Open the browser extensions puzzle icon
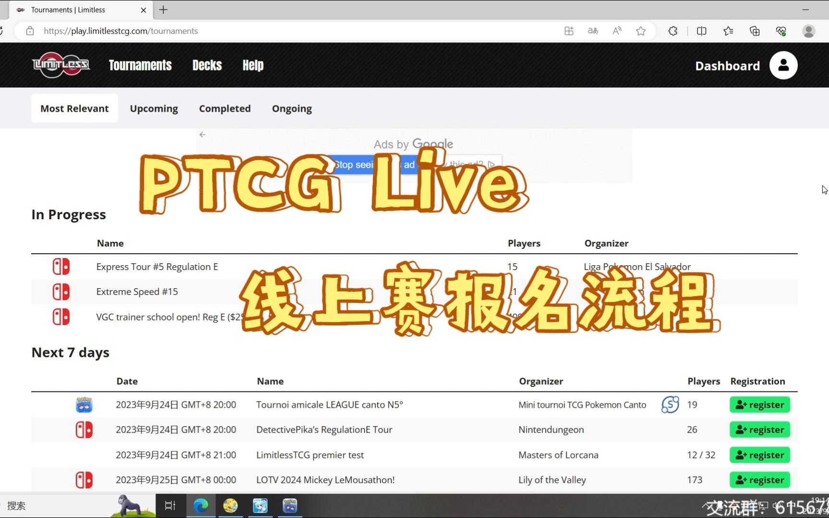 (673, 31)
